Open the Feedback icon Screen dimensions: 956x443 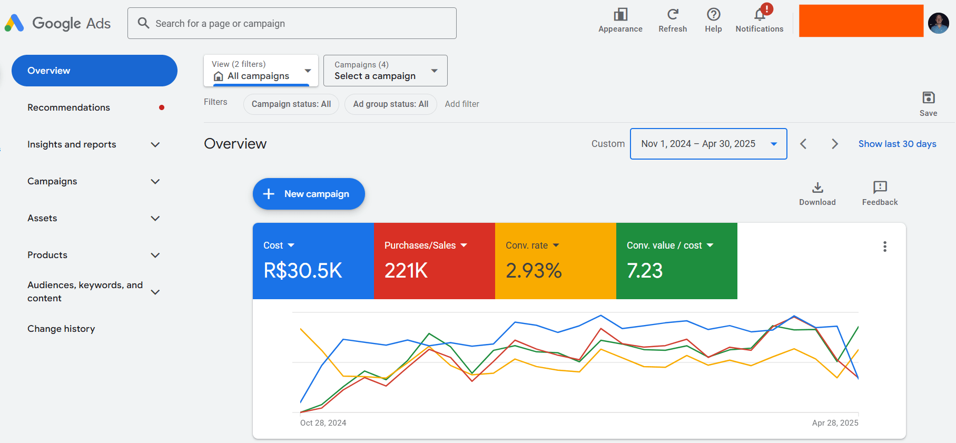coord(880,188)
